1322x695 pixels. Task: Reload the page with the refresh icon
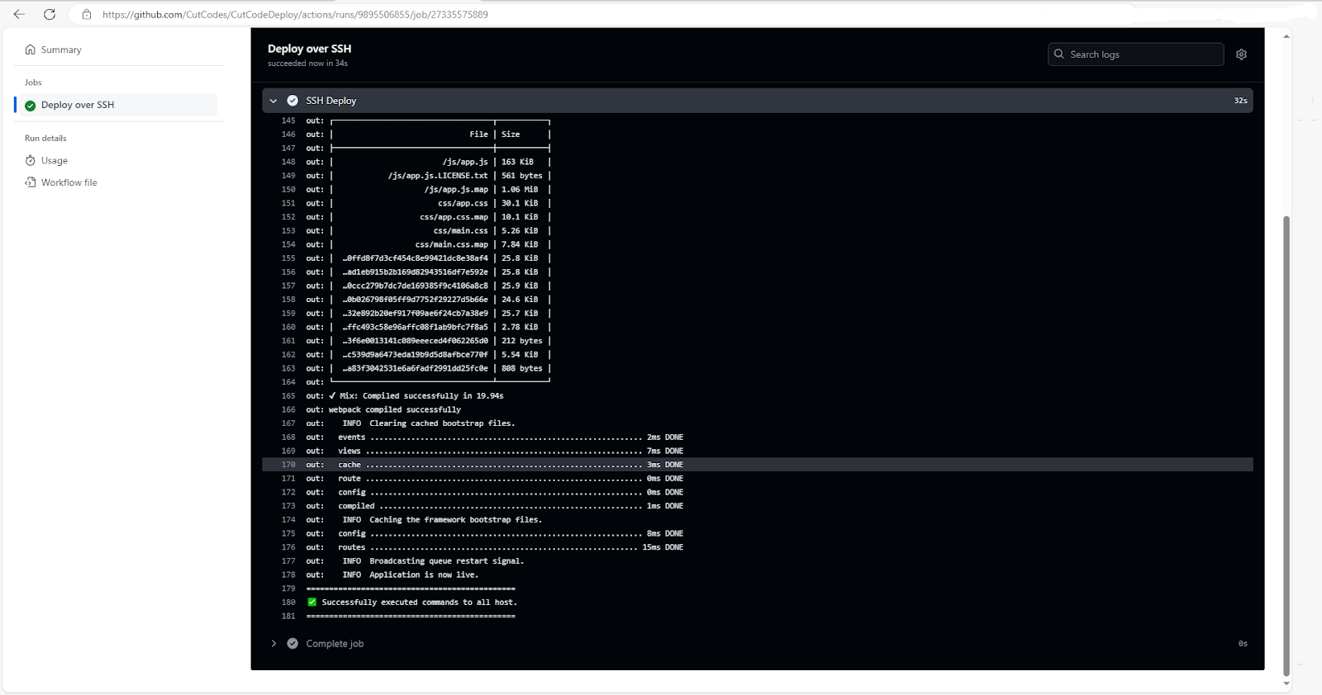pyautogui.click(x=50, y=14)
